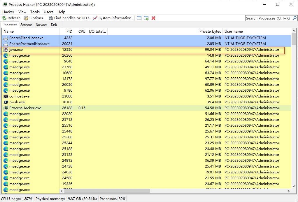This screenshot has width=298, height=202.
Task: Click the red X terminate icon
Action: point(153,18)
